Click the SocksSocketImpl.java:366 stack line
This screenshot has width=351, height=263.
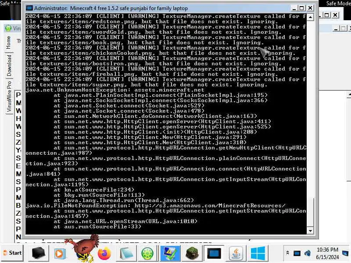pyautogui.click(x=161, y=100)
